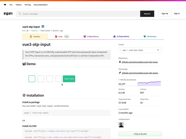Click the npm i vue3-otp-input install text

pyautogui.click(x=133, y=50)
